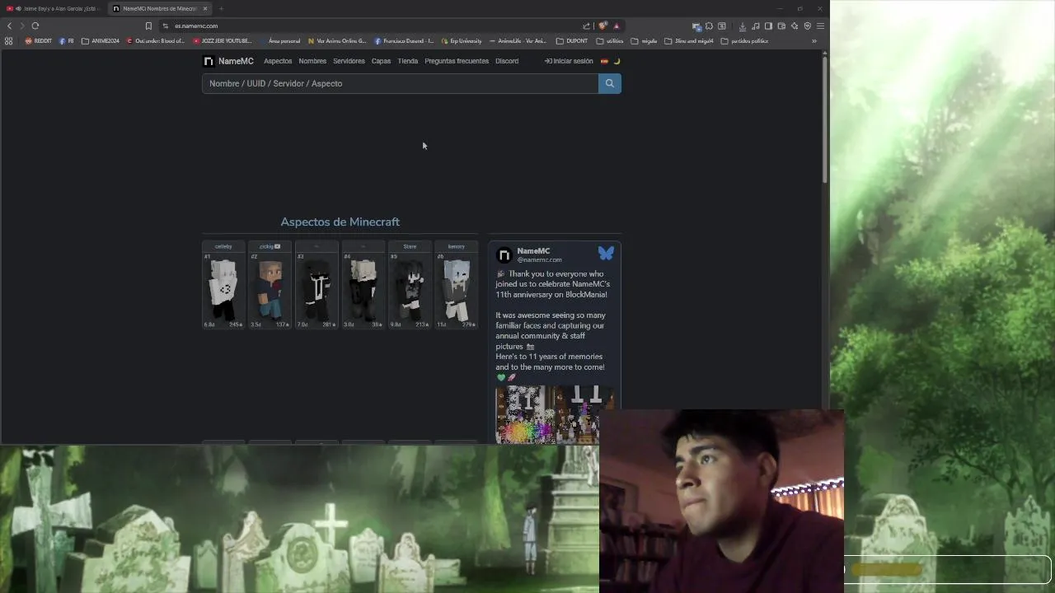
Task: Open the Leo AI sparkle icon
Action: click(x=795, y=26)
